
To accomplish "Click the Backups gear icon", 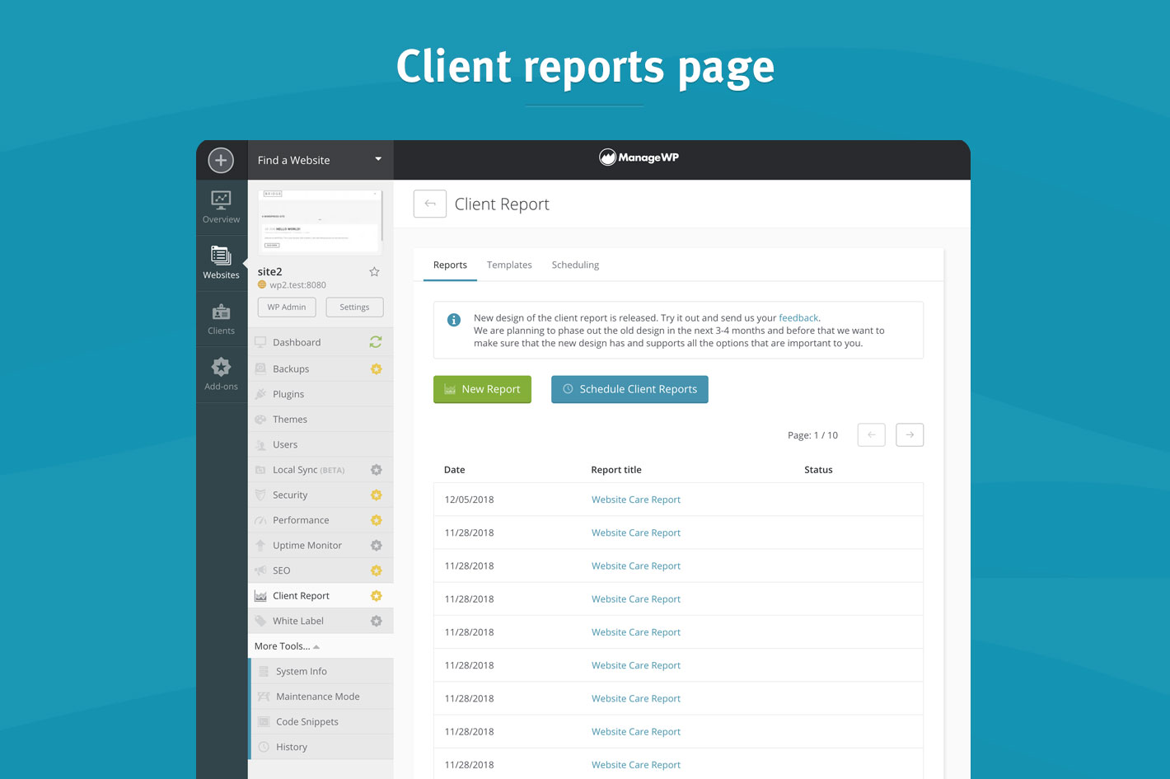I will (x=376, y=369).
